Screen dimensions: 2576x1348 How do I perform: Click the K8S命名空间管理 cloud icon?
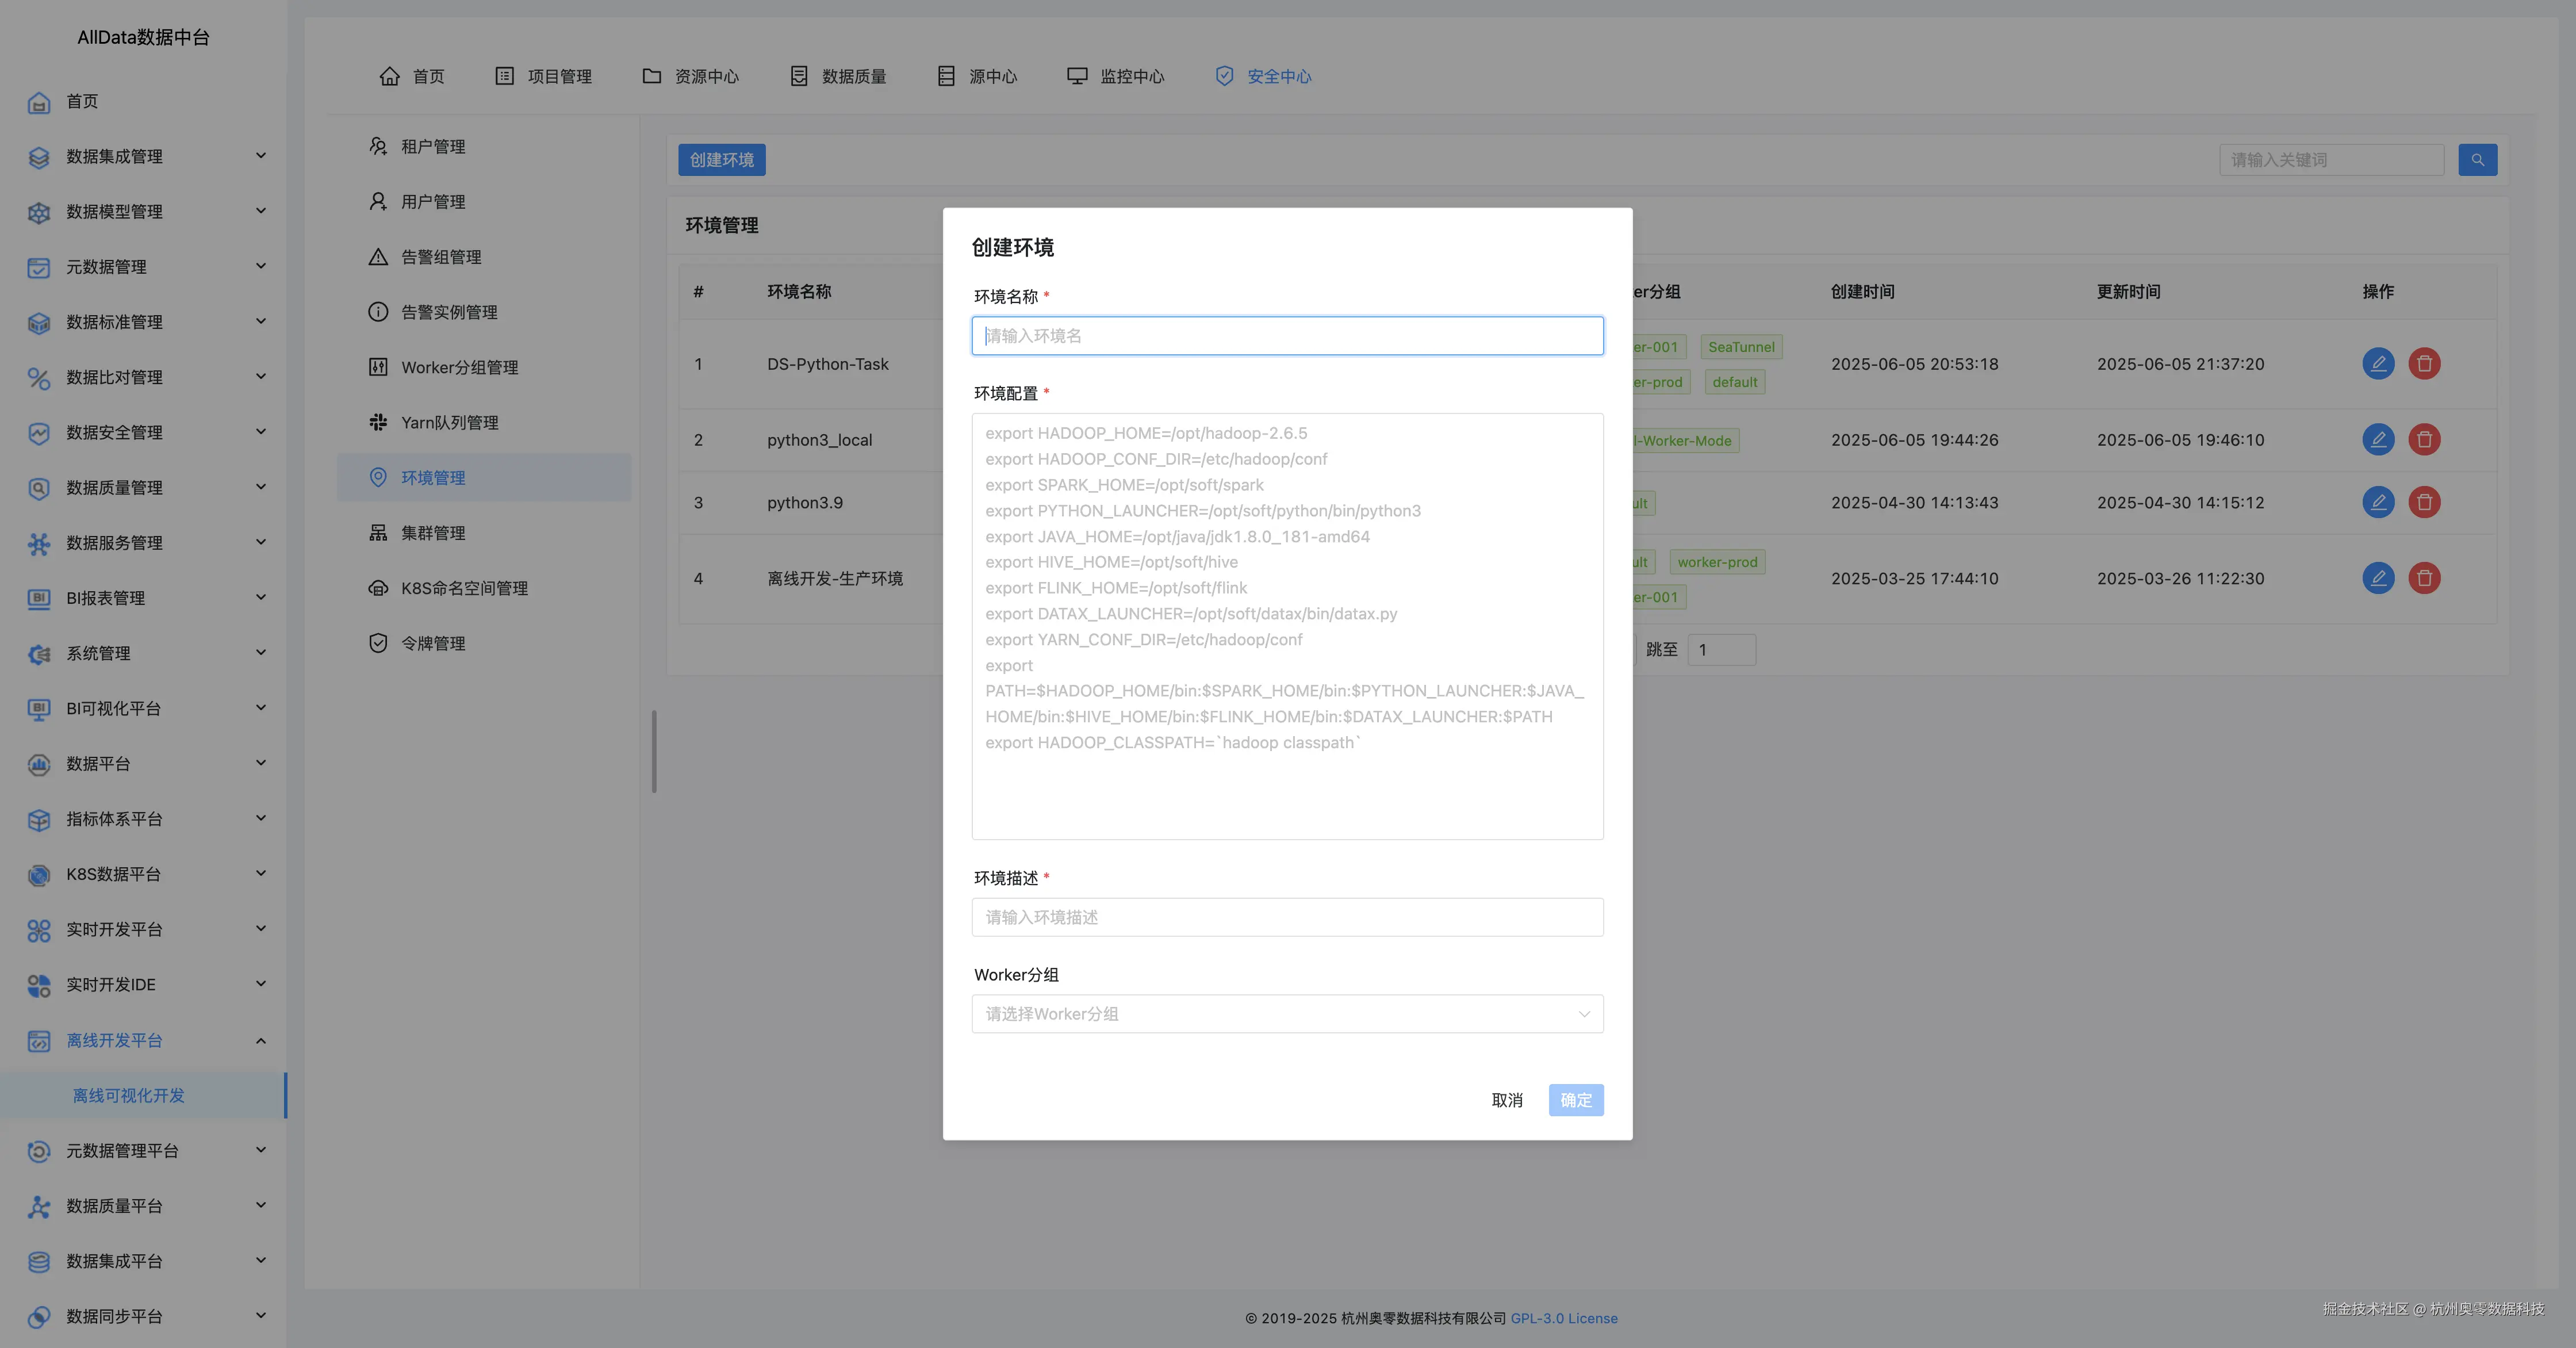pos(378,588)
